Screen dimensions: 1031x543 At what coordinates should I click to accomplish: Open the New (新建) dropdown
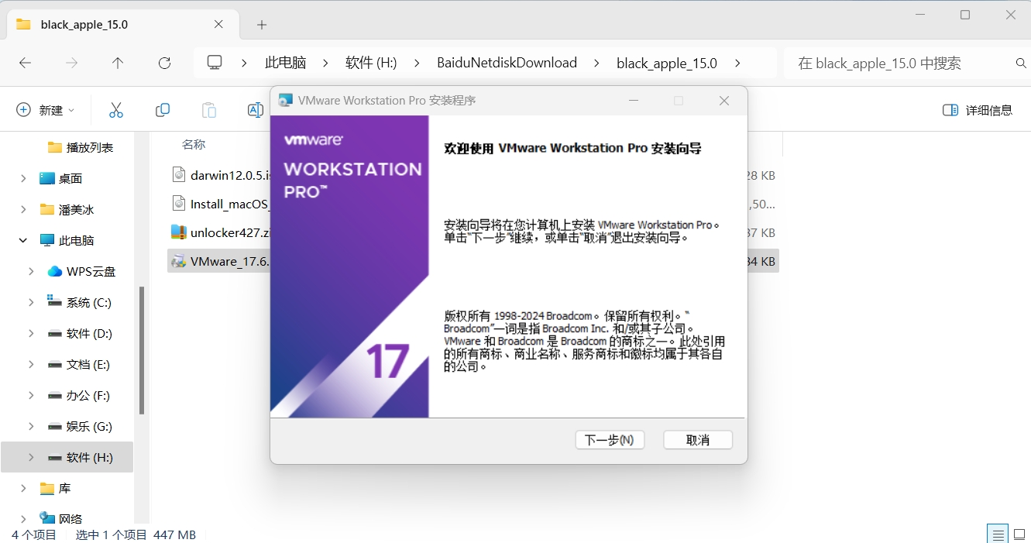pos(46,110)
